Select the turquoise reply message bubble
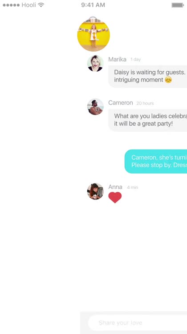Viewport: 187px width, 334px height. pos(156,161)
